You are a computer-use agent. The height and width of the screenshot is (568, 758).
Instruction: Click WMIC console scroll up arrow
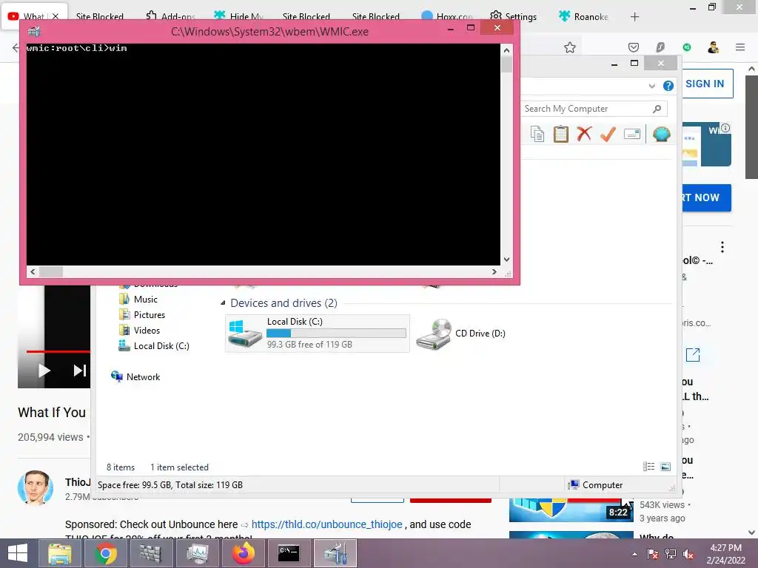pyautogui.click(x=506, y=50)
